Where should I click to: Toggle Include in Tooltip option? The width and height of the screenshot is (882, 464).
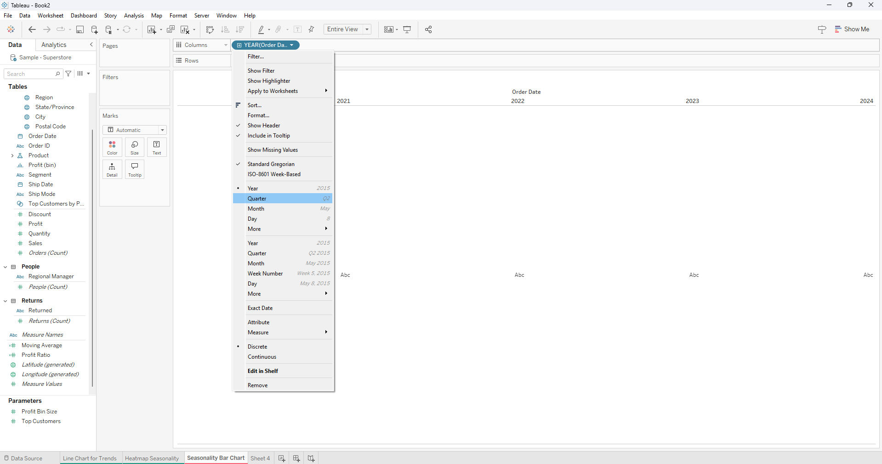click(x=268, y=136)
